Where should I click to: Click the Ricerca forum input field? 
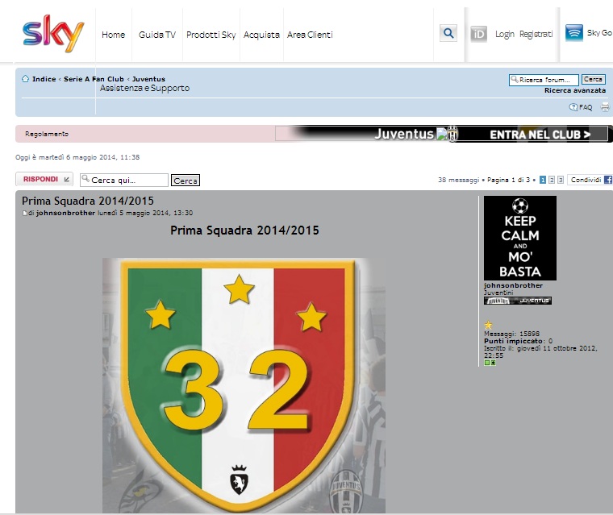click(x=544, y=80)
